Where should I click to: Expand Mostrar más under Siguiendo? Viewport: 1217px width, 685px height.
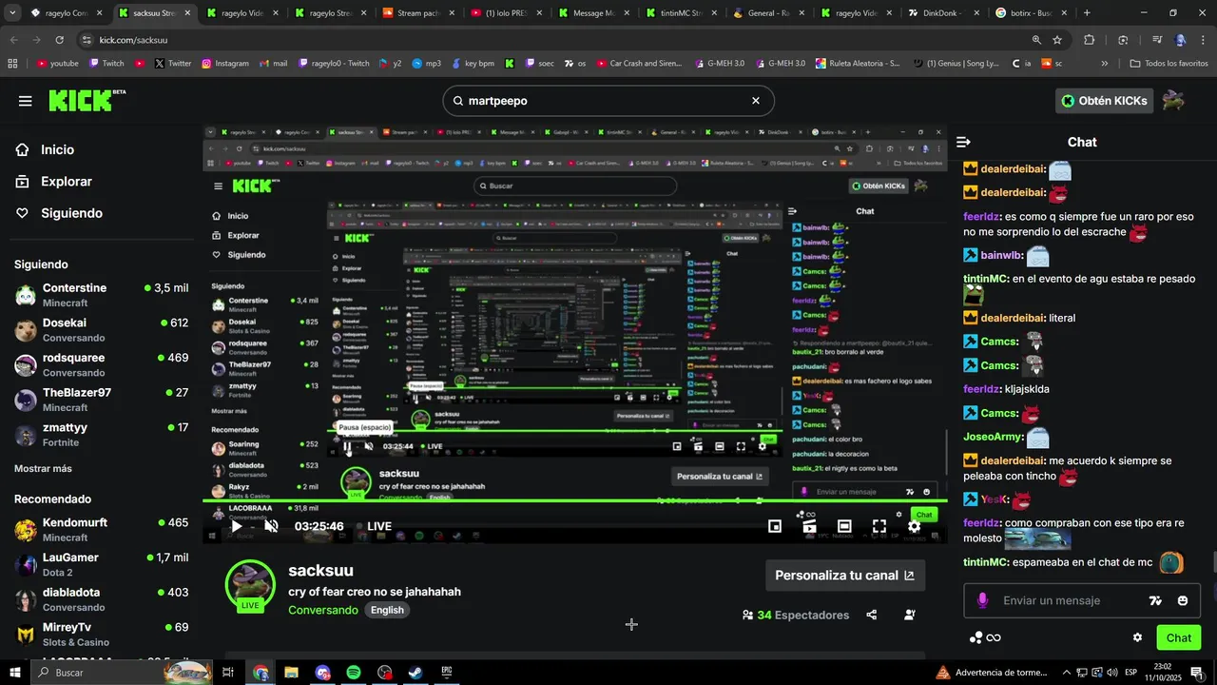coord(43,468)
